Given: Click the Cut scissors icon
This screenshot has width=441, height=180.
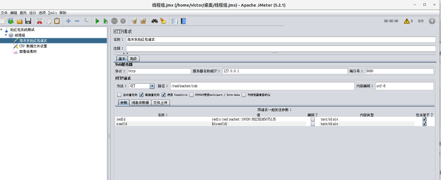Looking at the screenshot, I should 40,21.
